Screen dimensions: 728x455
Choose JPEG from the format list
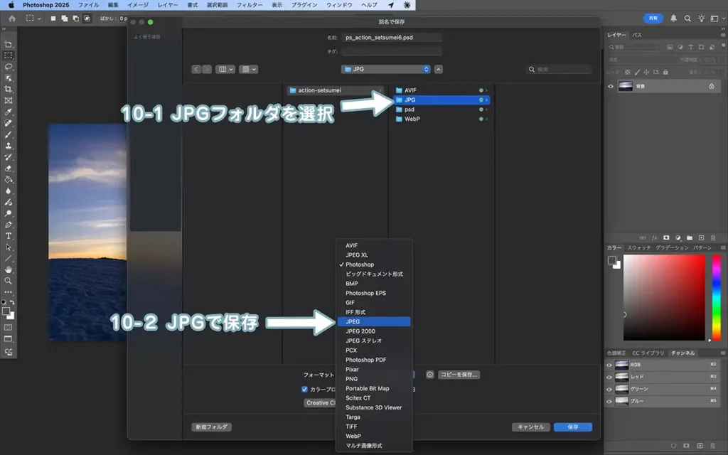pyautogui.click(x=374, y=321)
